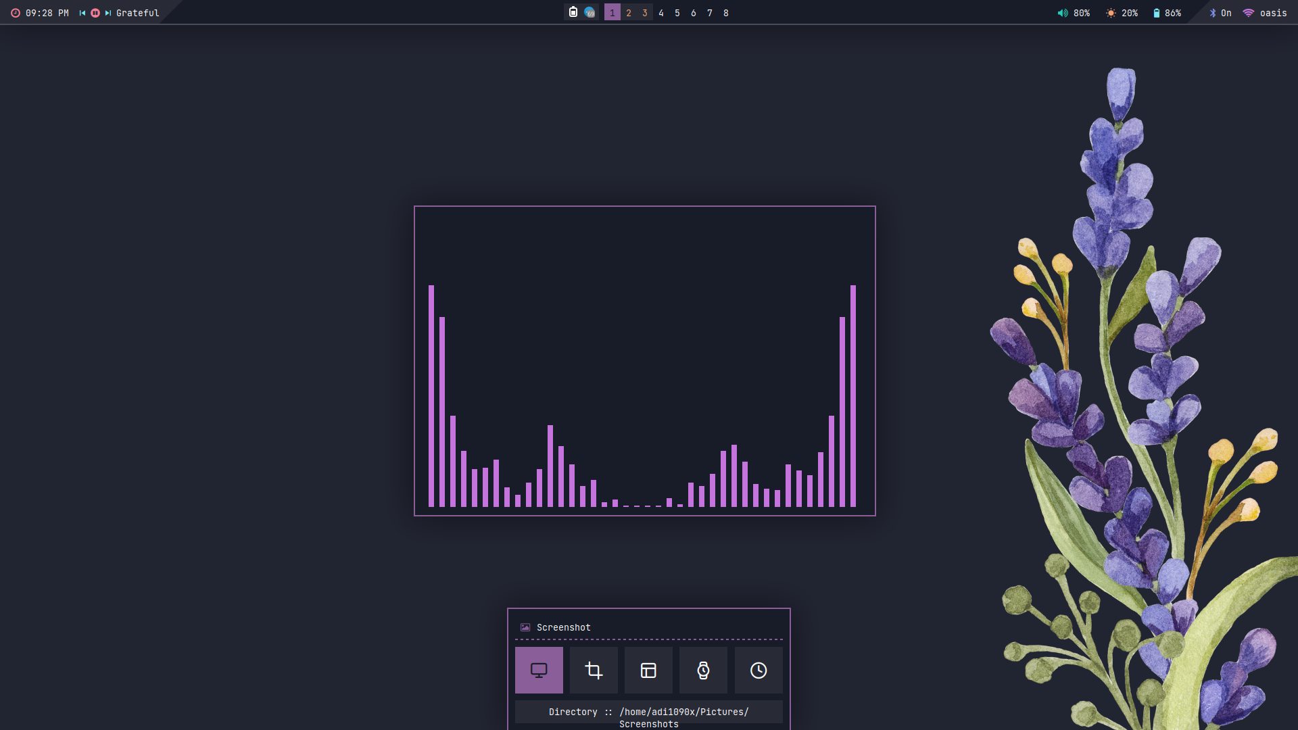The height and width of the screenshot is (730, 1298).
Task: Click the screenshot Directory path field
Action: coord(648,712)
